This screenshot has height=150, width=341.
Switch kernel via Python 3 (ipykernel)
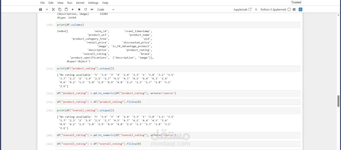273,10
